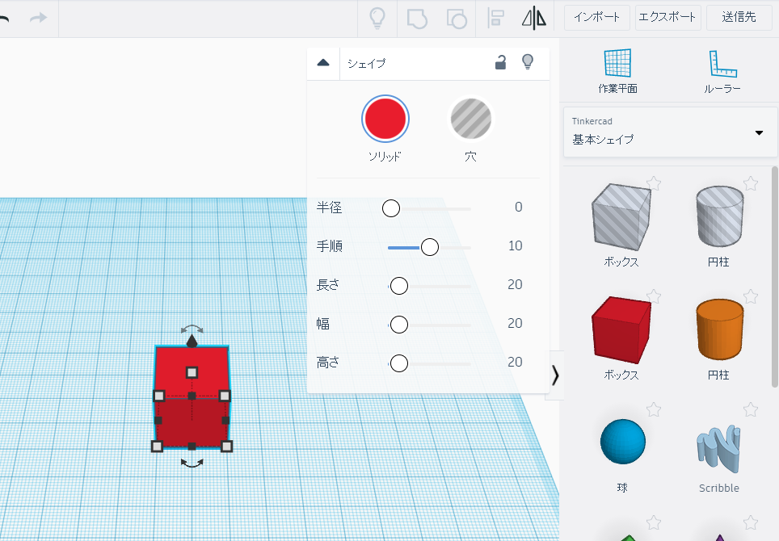Open the 送信先 button
The image size is (779, 541).
pyautogui.click(x=739, y=18)
